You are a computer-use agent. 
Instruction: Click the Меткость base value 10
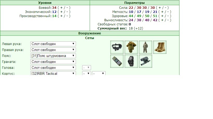(131, 12)
